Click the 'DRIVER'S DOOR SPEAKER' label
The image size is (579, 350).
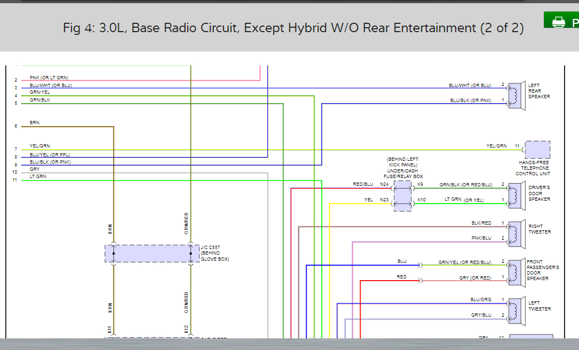click(x=539, y=194)
